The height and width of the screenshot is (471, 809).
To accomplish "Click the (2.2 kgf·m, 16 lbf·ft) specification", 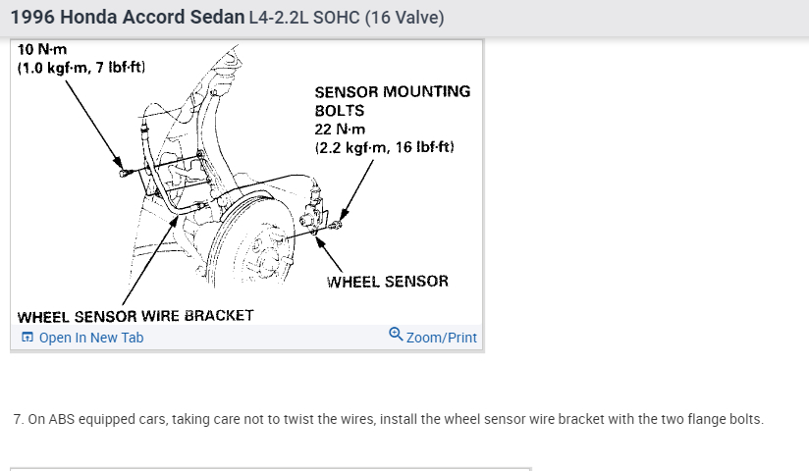I will 384,148.
